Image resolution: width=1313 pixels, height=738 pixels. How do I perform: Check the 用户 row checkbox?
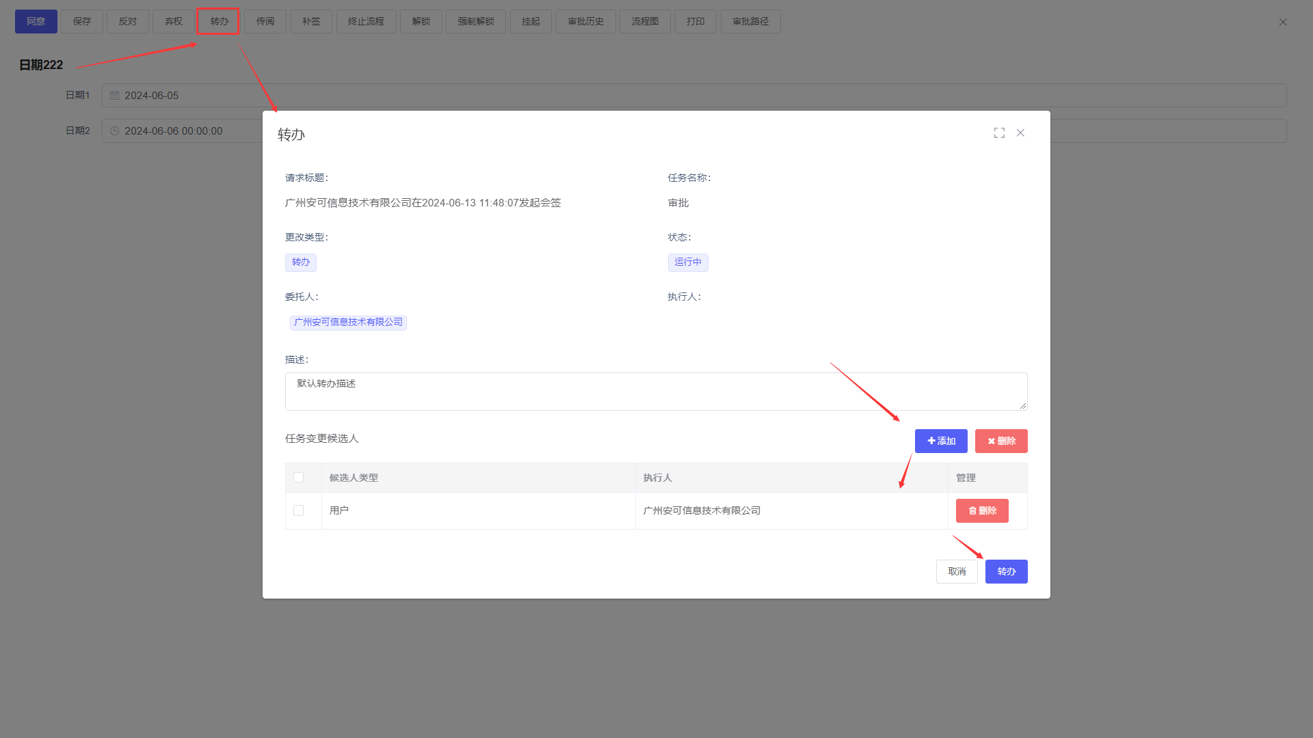(299, 510)
